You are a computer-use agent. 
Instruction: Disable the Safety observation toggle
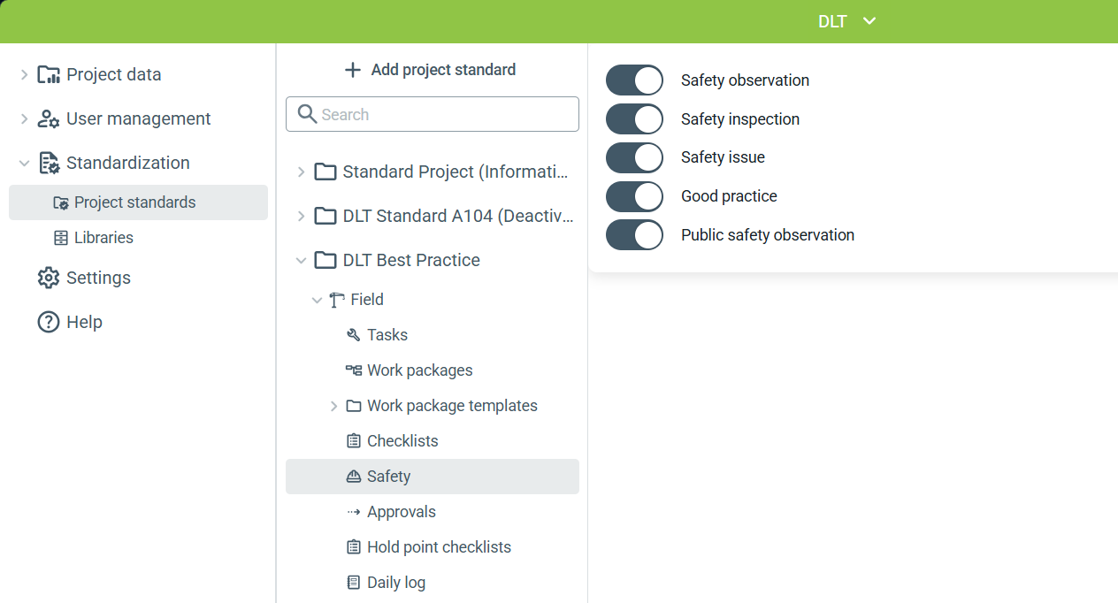point(634,80)
